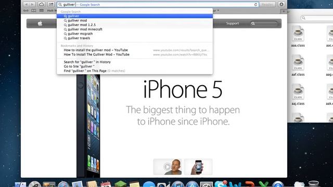The height and width of the screenshot is (187, 333).
Task: Open aaa.class file in Finder window
Action: (298, 36)
